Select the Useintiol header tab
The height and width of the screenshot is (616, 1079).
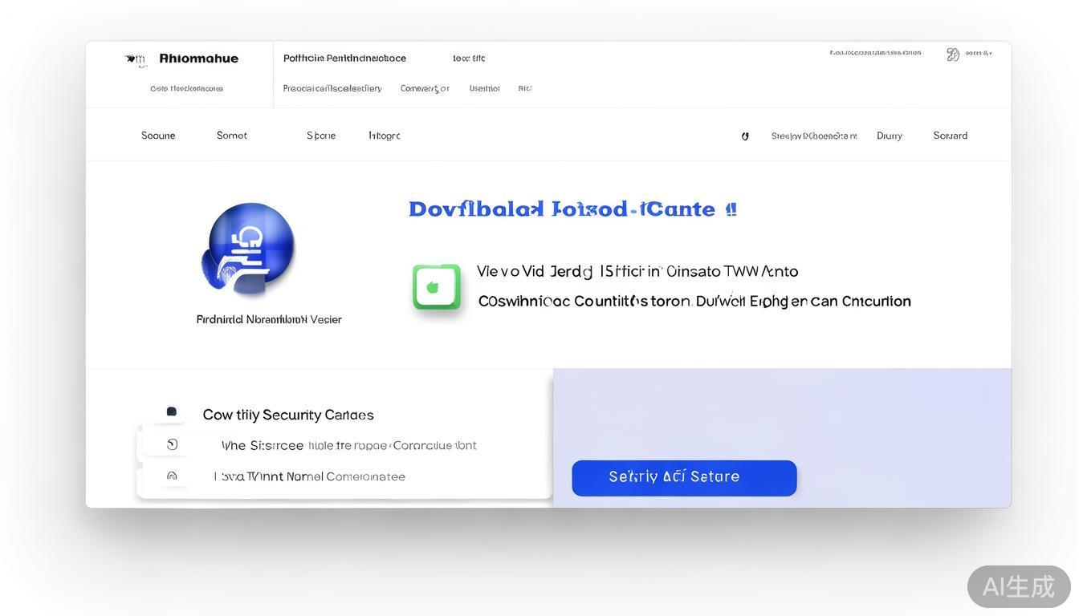coord(484,88)
